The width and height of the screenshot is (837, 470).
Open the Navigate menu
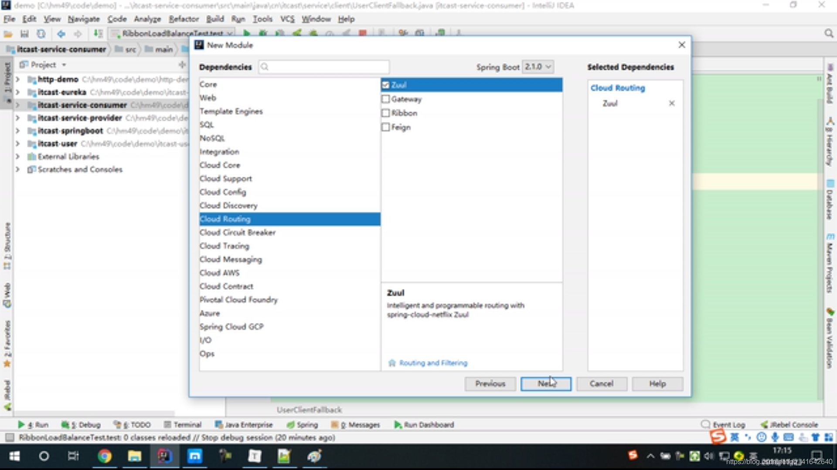[x=84, y=19]
